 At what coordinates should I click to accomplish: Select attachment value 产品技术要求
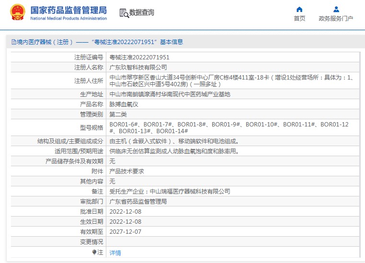coord(126,172)
